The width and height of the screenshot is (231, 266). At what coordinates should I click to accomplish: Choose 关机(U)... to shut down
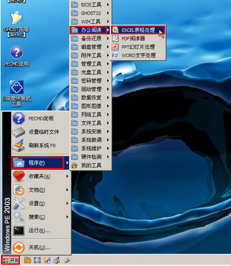click(x=41, y=247)
